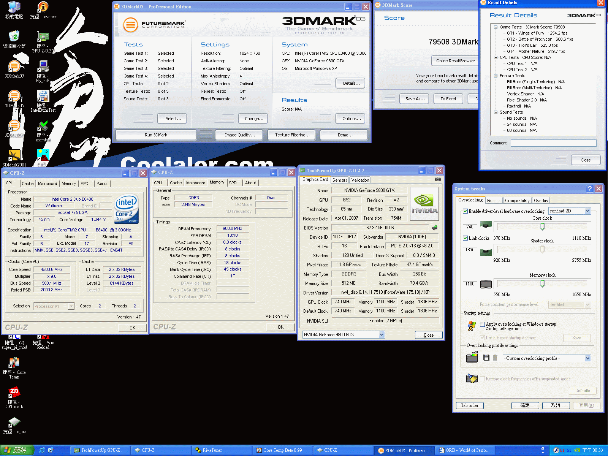Collapse the CPU Tests tree node

tap(496, 57)
